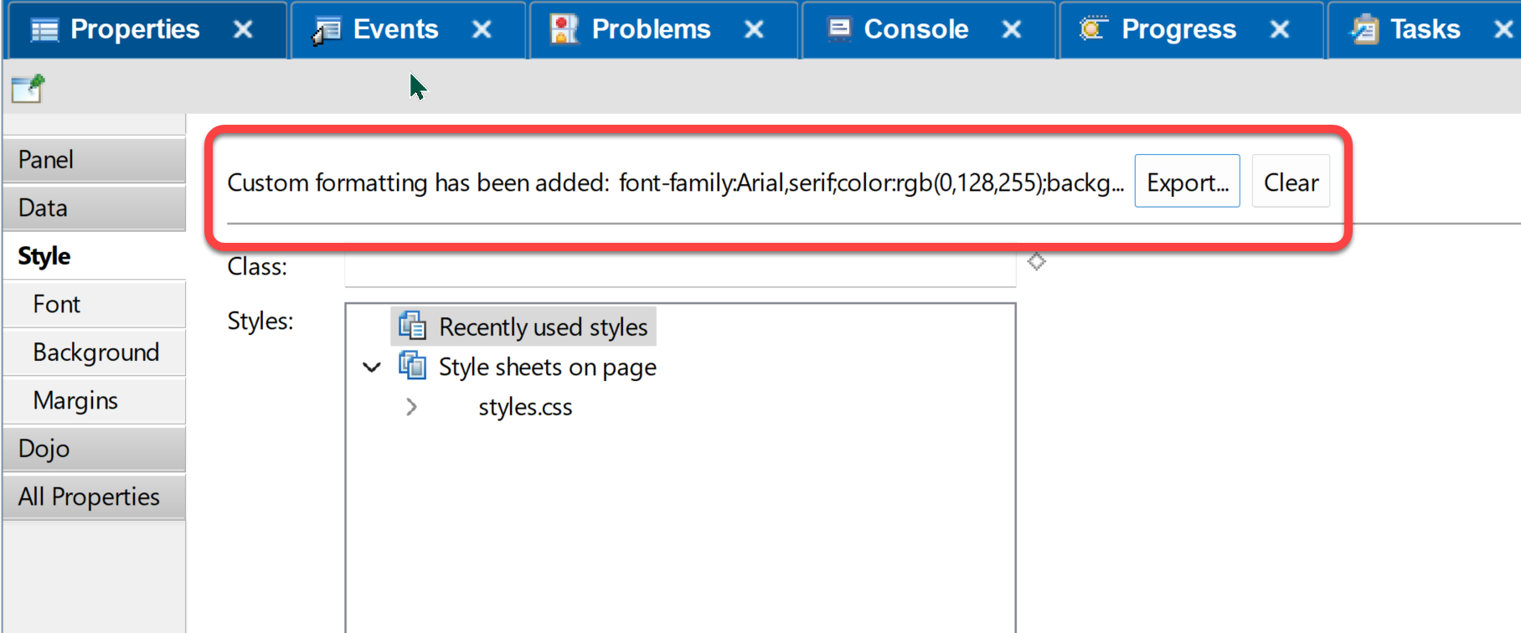The image size is (1521, 633).
Task: Click the Events tab icon
Action: tap(327, 30)
